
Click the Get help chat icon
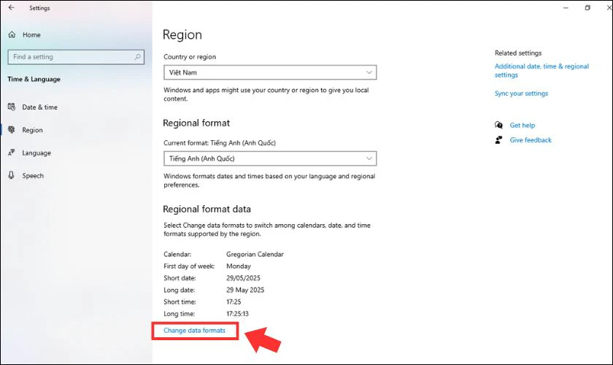click(x=498, y=125)
